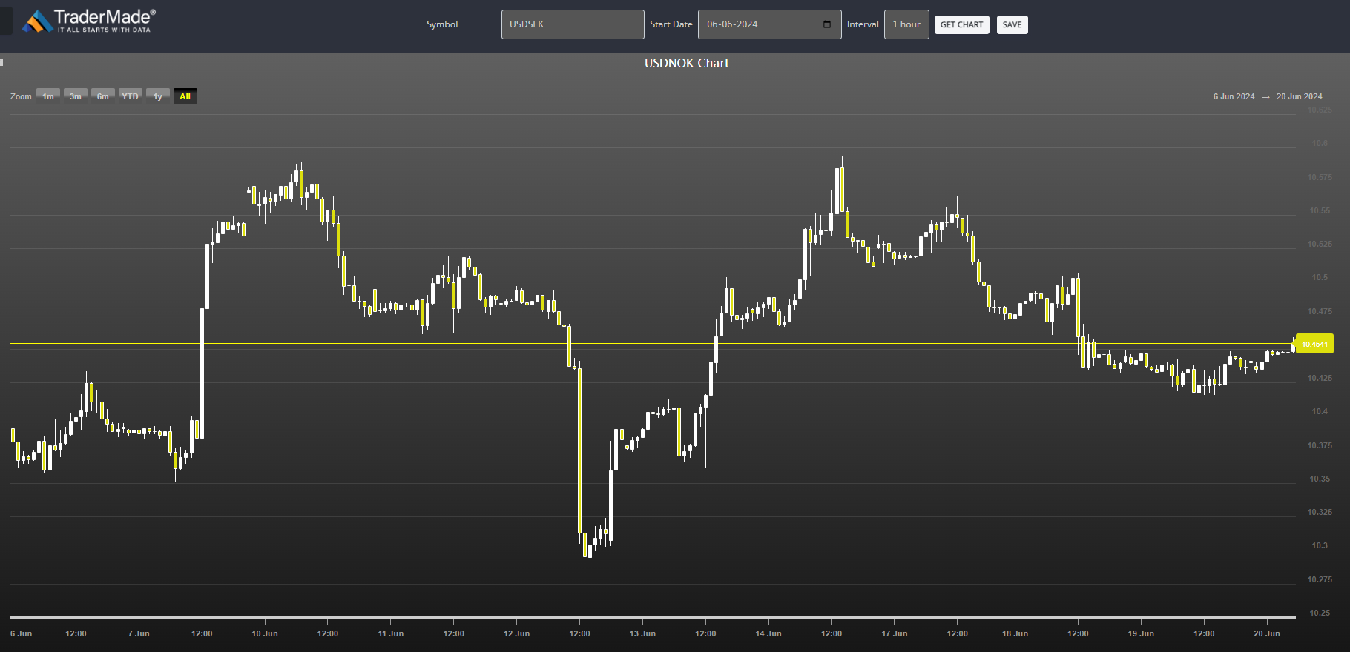The width and height of the screenshot is (1350, 652).
Task: Click the 10.575 y-axis price label
Action: (1320, 177)
